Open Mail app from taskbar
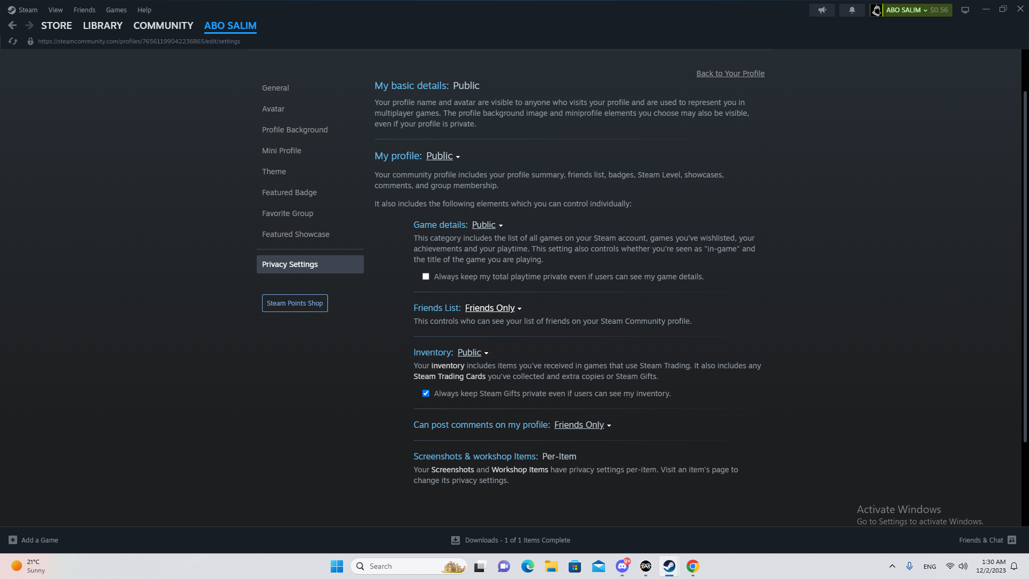 click(x=599, y=566)
